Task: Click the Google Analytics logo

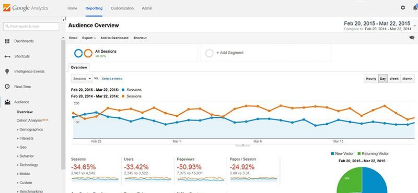Action: (x=26, y=8)
